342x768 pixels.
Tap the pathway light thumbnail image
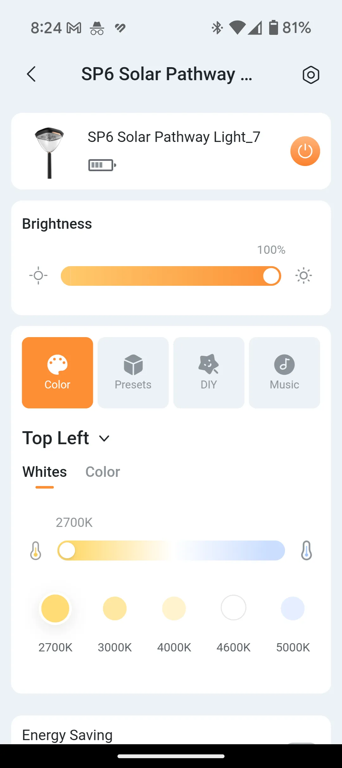(x=49, y=152)
